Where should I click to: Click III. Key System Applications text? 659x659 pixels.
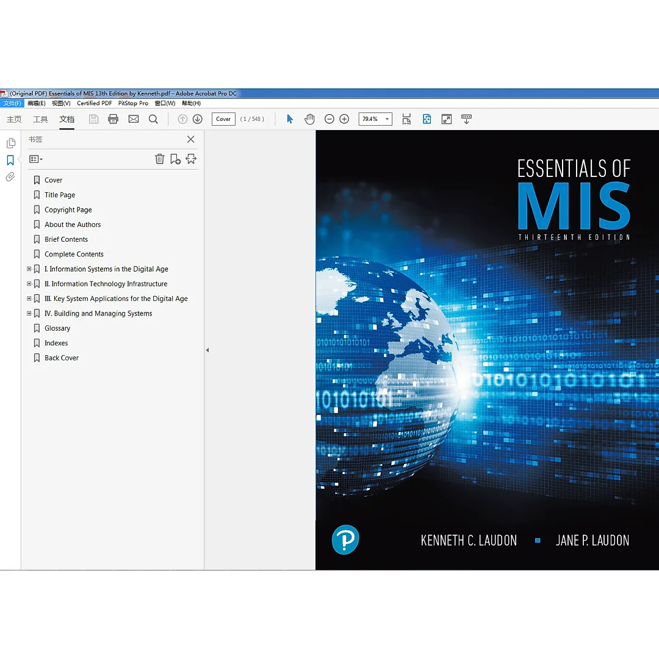click(116, 298)
